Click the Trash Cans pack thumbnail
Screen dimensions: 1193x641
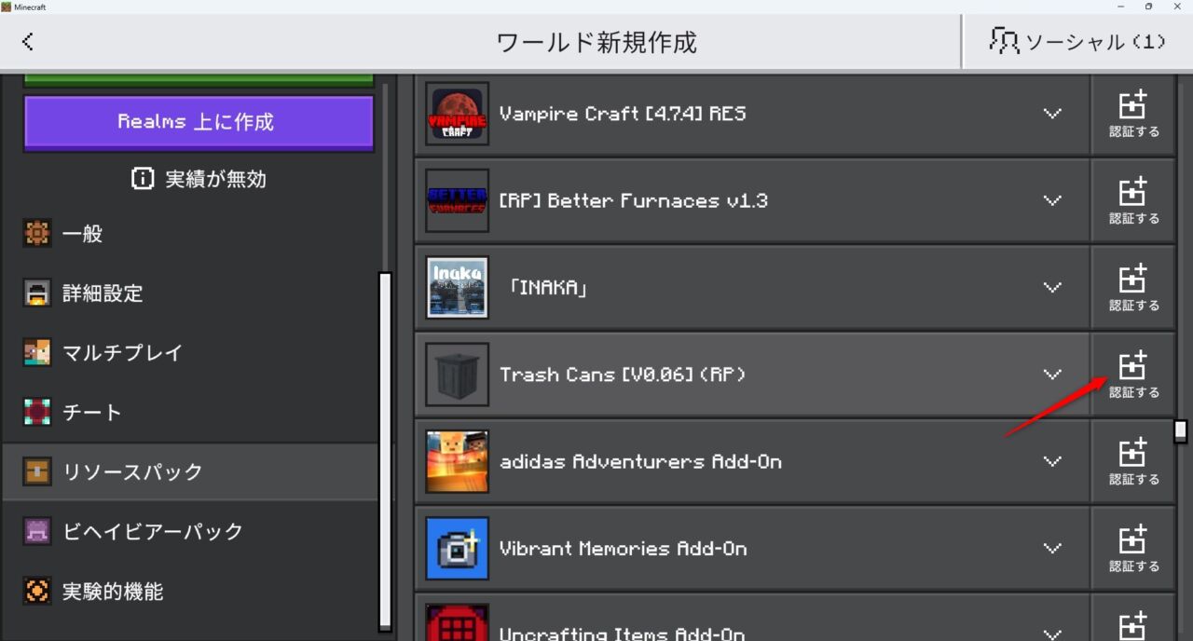point(457,375)
